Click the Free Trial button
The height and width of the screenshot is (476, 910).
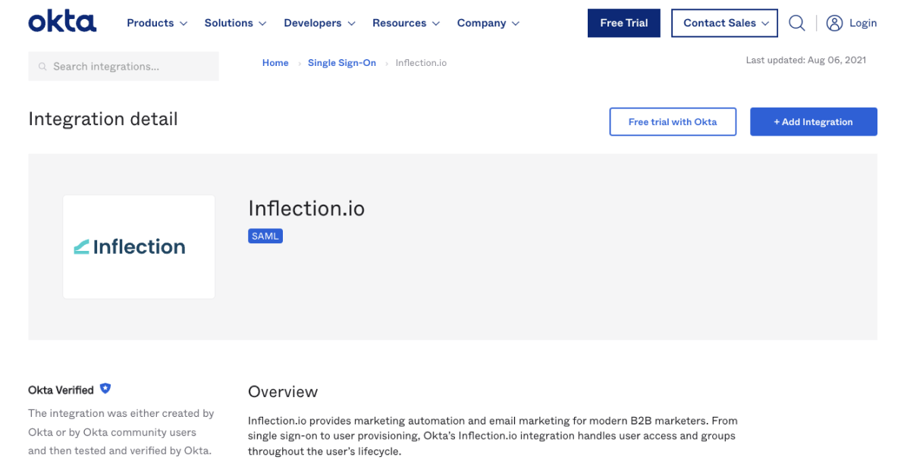click(x=623, y=23)
